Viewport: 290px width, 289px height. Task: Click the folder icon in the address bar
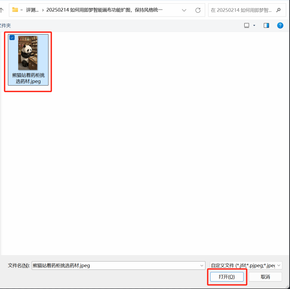coord(15,10)
